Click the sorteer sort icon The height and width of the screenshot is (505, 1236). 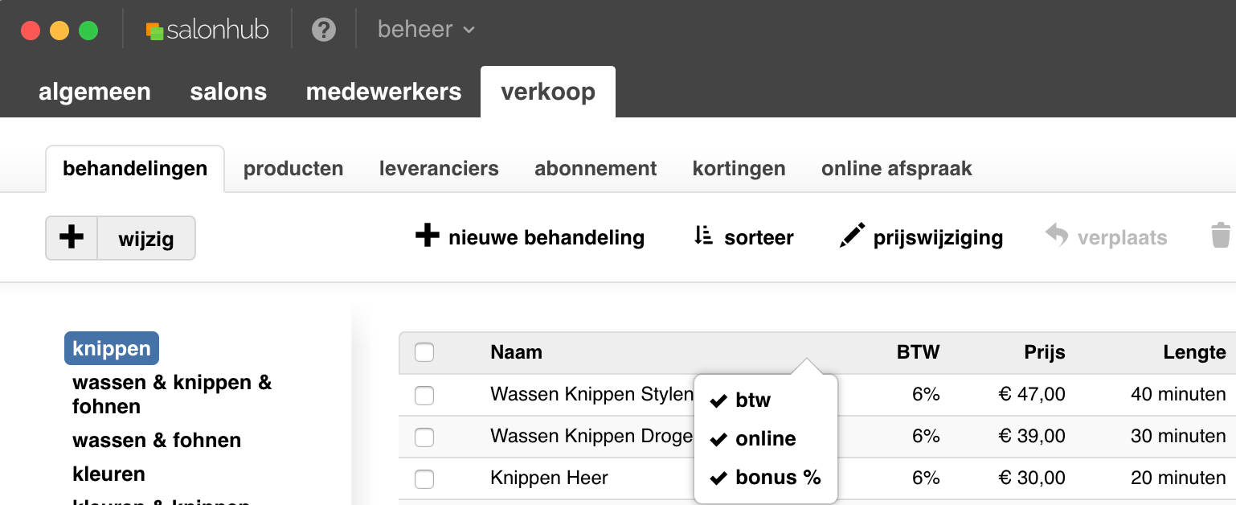pyautogui.click(x=703, y=236)
